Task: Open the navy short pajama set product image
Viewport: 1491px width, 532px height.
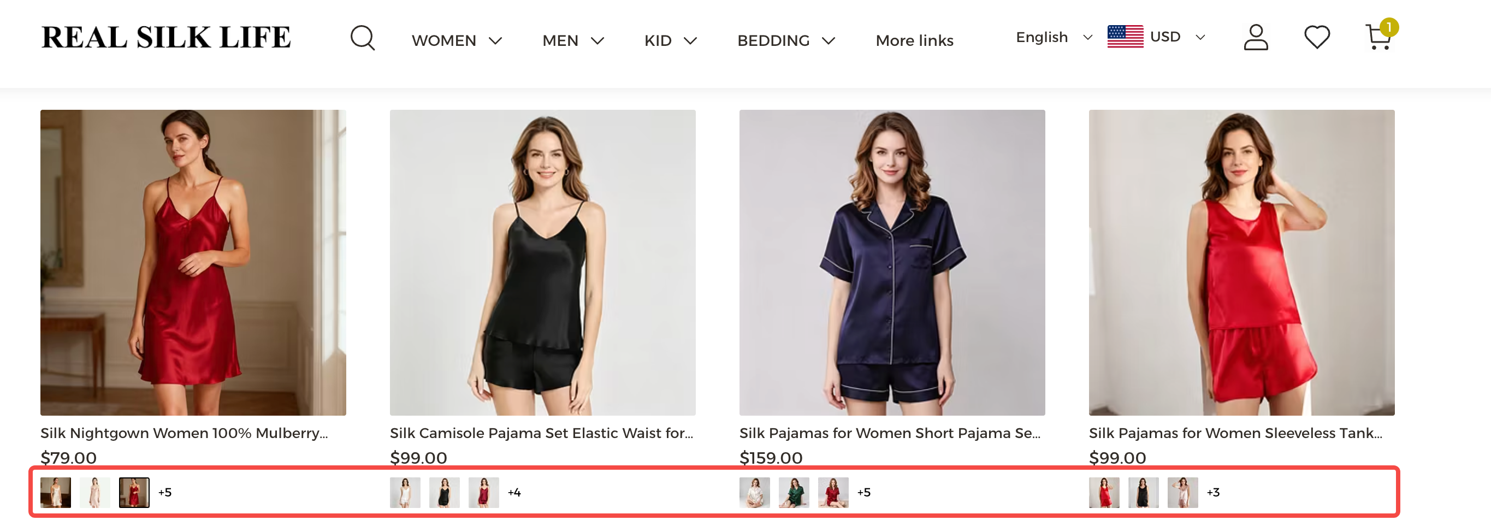Action: pos(892,262)
